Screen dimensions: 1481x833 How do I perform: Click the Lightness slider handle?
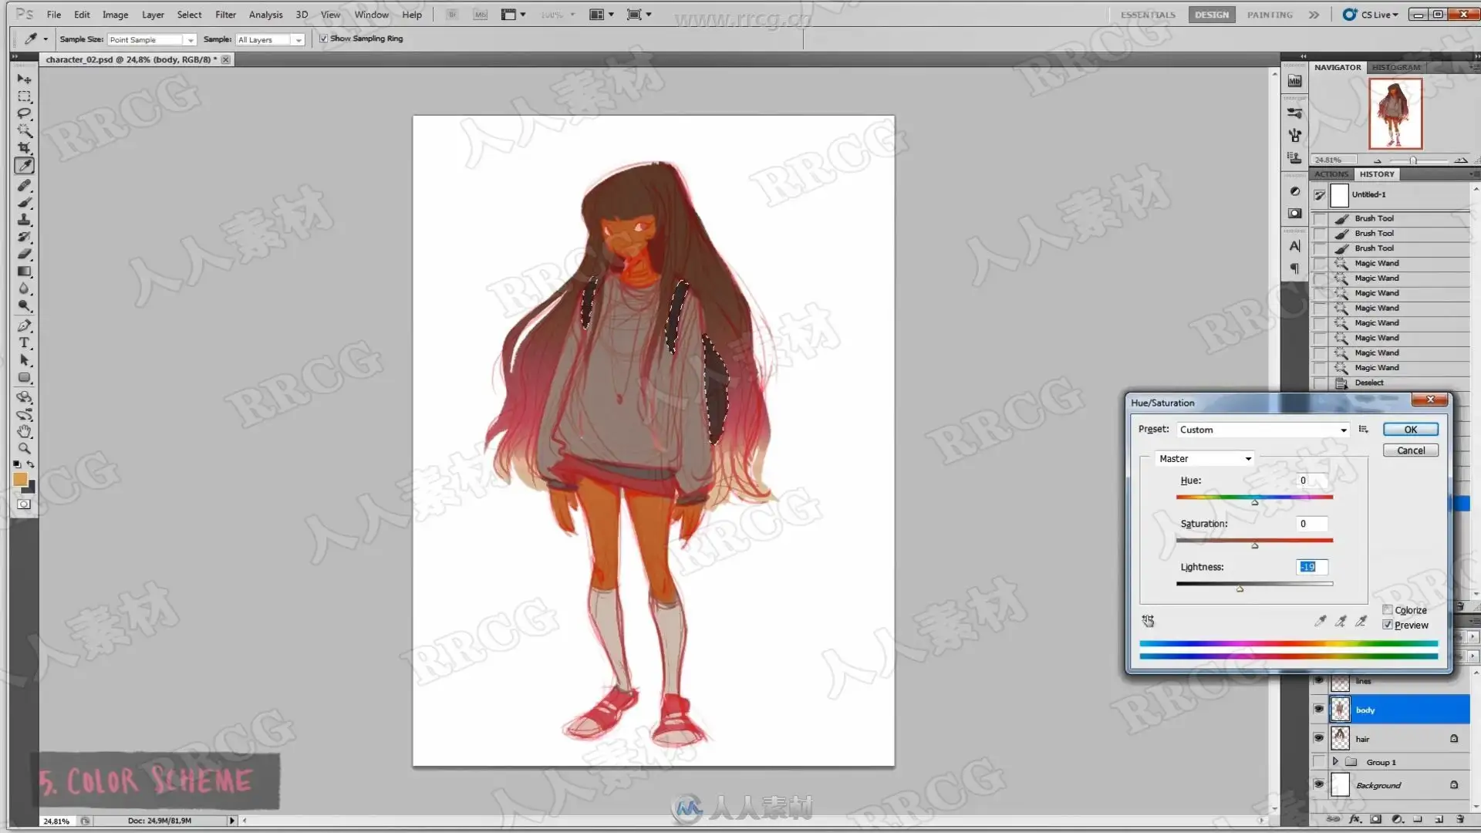1240,588
